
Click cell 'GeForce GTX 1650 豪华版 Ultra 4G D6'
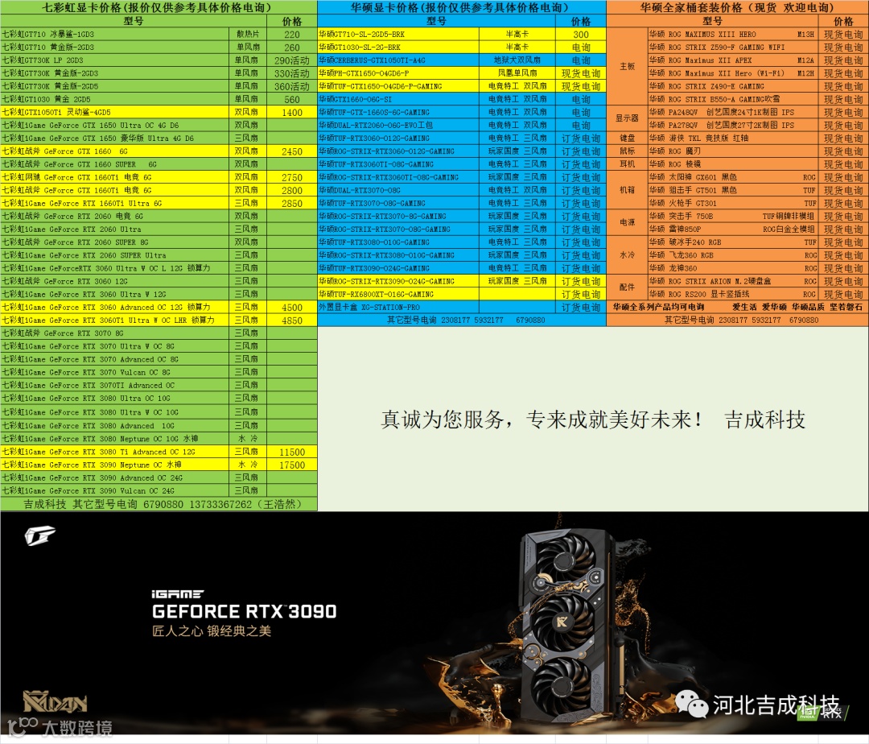point(115,138)
